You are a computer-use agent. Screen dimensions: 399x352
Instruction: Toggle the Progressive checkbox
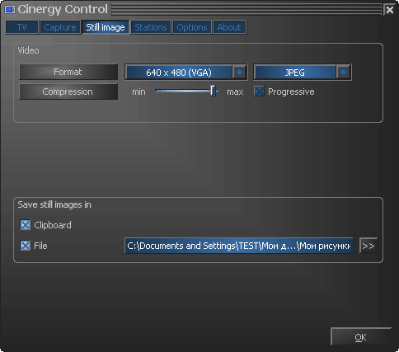point(259,92)
